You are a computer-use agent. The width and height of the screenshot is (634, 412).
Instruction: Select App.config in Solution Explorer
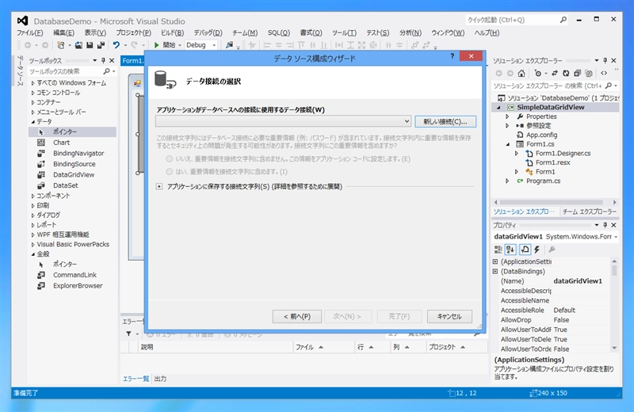pos(541,135)
